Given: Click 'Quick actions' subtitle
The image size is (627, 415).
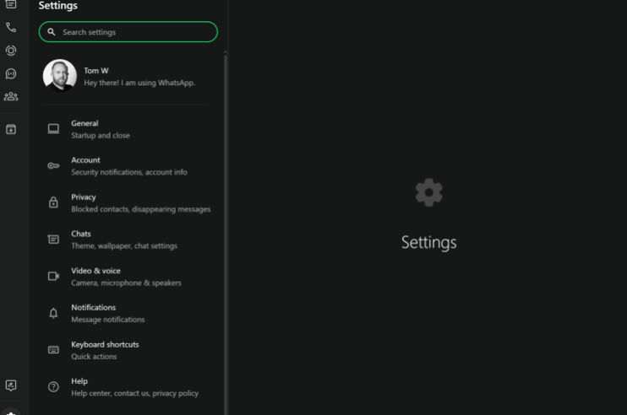Looking at the screenshot, I should click(x=94, y=356).
